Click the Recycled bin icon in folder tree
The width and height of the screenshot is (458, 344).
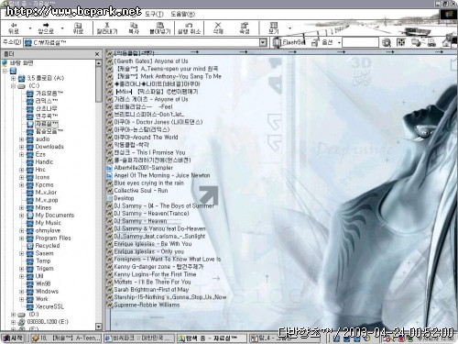30,246
